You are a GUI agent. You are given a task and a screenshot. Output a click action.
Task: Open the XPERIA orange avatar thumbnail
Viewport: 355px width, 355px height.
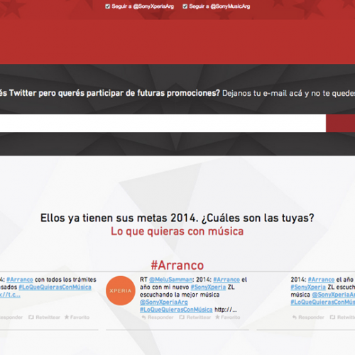[x=121, y=290]
